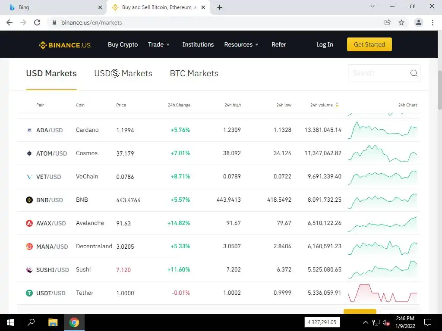Click the BNB coin icon
This screenshot has height=331, width=442.
click(29, 200)
